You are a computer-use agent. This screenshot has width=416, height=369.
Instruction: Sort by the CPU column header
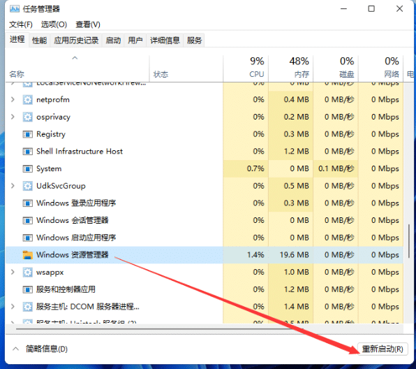(x=246, y=68)
